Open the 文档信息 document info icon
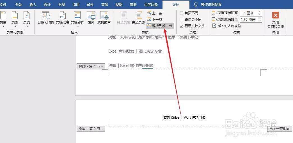 pos(63,15)
